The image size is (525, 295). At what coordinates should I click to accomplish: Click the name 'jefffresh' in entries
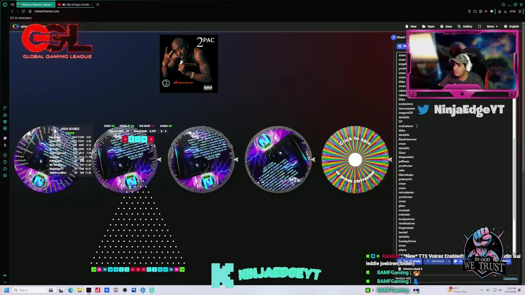pyautogui.click(x=404, y=161)
